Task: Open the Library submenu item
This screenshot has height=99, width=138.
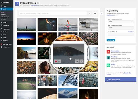Action: click(3, 12)
